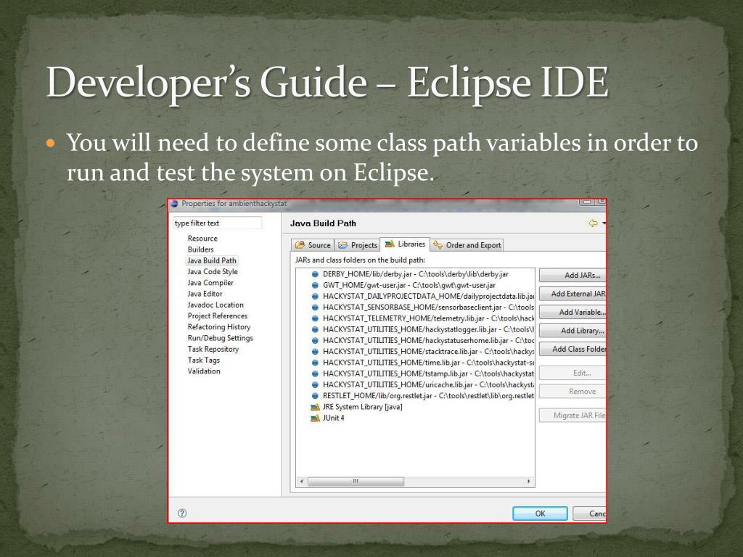Image resolution: width=743 pixels, height=557 pixels.
Task: Click the JRE System Library icon
Action: (x=315, y=407)
